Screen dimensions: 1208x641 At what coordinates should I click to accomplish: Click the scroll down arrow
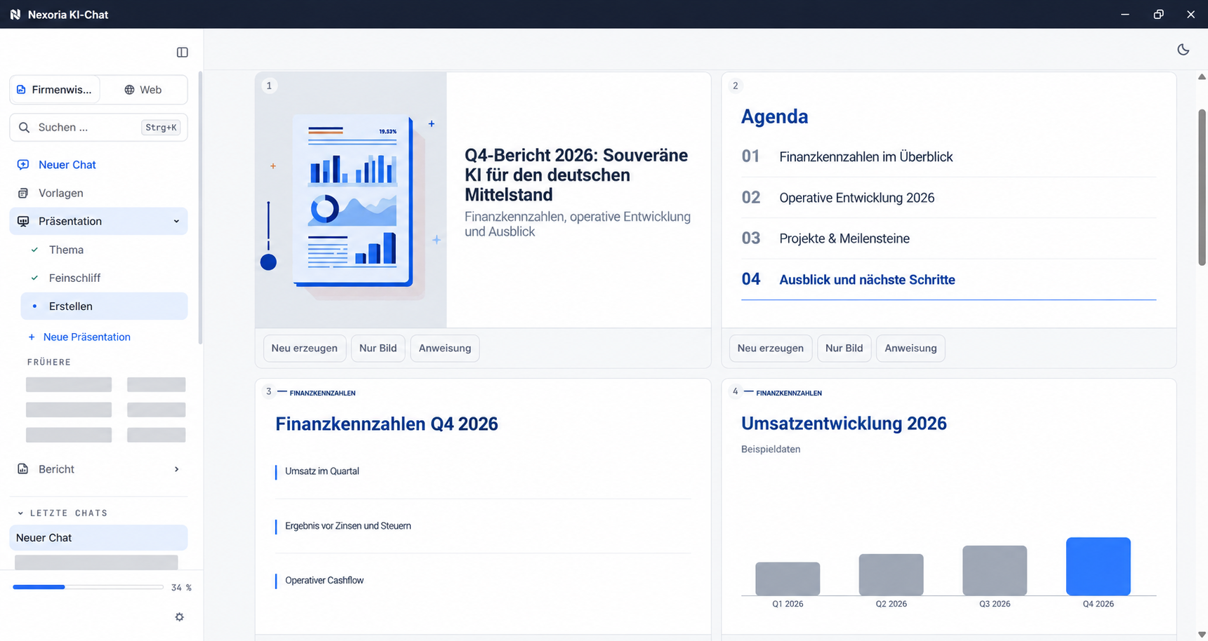(x=1202, y=635)
